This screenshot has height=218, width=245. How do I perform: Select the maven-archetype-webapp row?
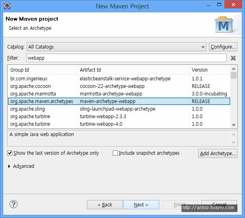coord(119,101)
